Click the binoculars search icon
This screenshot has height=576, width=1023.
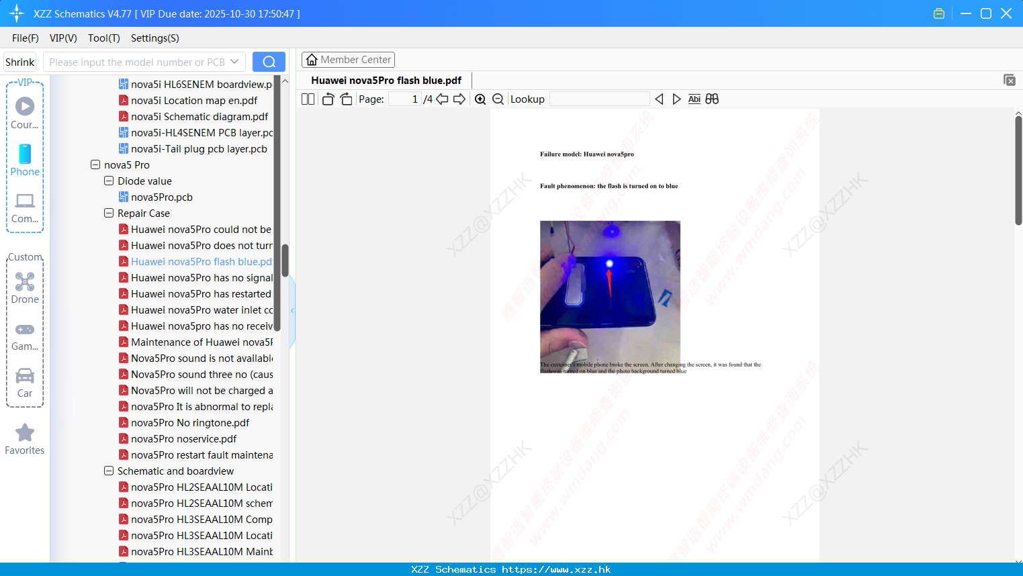pos(712,99)
